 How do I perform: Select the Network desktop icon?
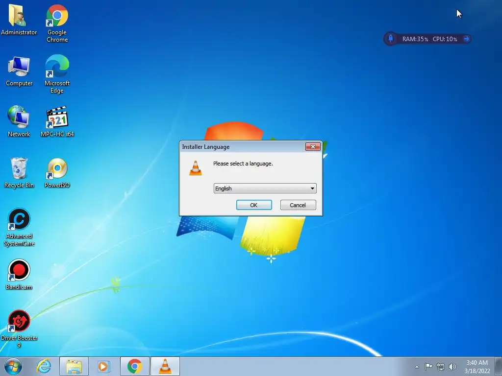click(x=19, y=121)
